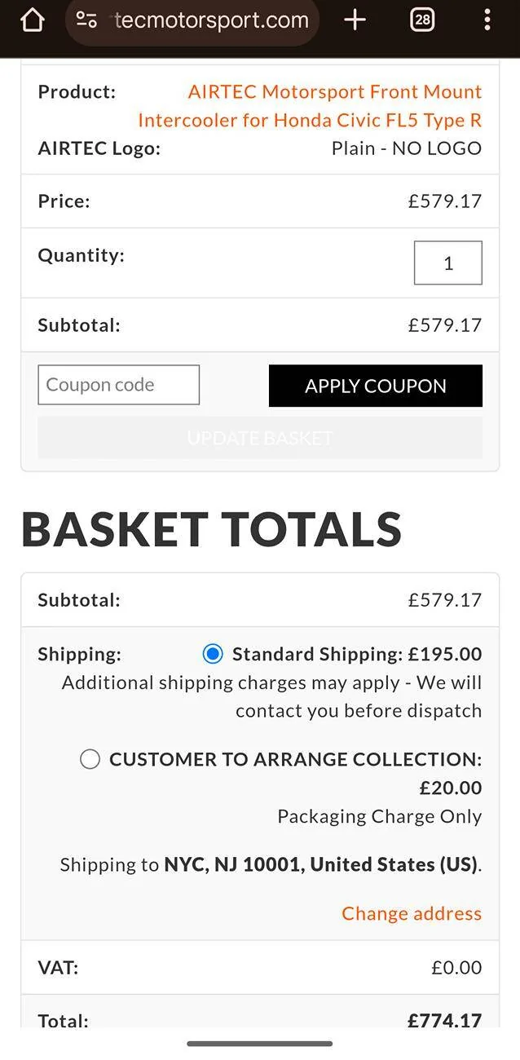Click the Quantity number box
This screenshot has width=520, height=1060.
(447, 263)
